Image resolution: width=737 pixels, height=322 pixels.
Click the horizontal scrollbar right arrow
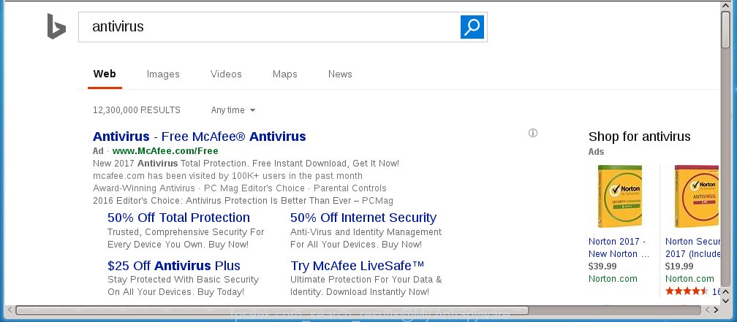coord(716,310)
